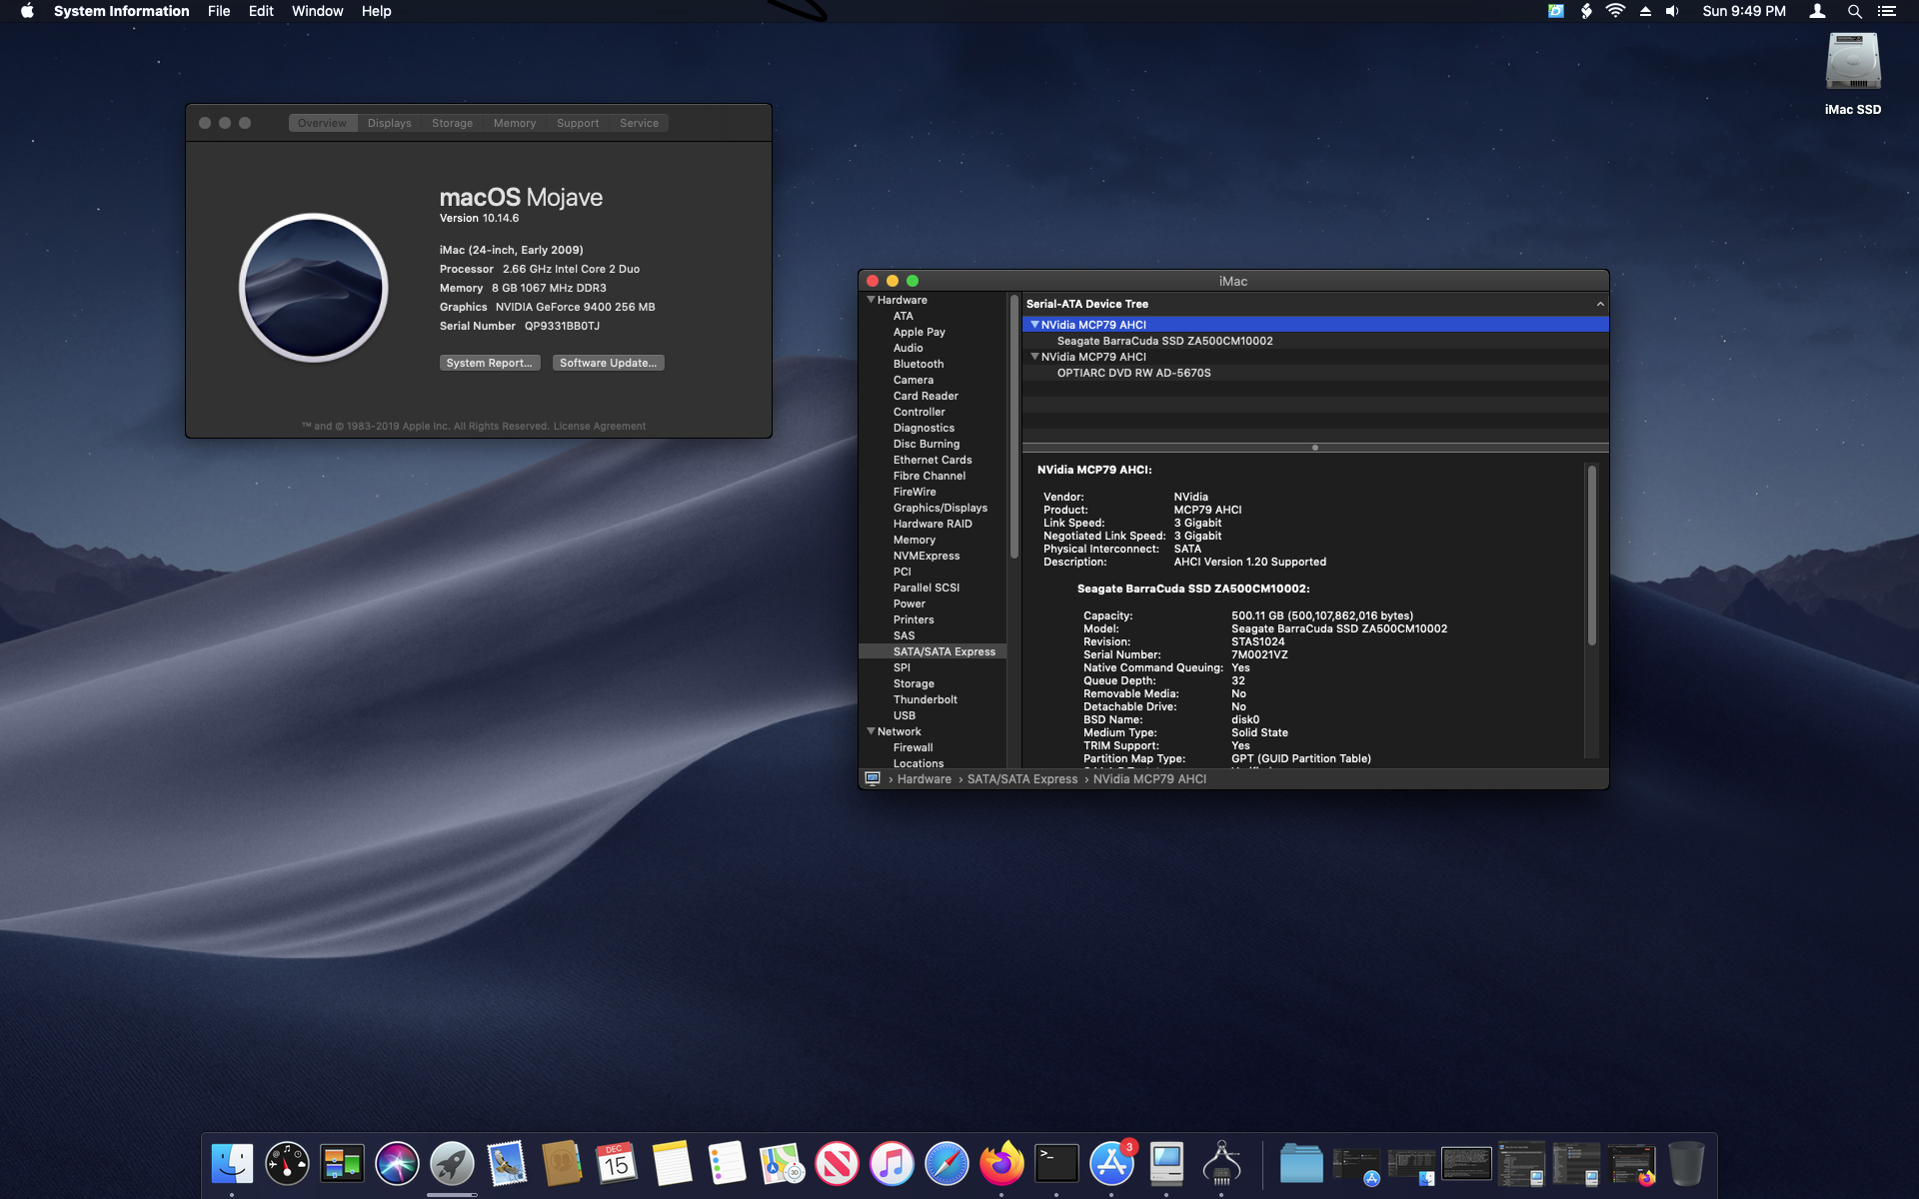Switch to the Storage tab

pos(452,123)
